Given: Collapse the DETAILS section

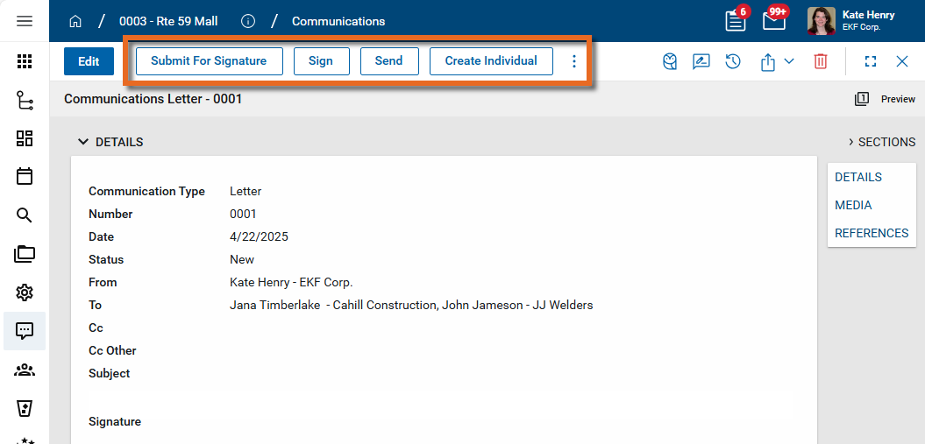Looking at the screenshot, I should [83, 142].
